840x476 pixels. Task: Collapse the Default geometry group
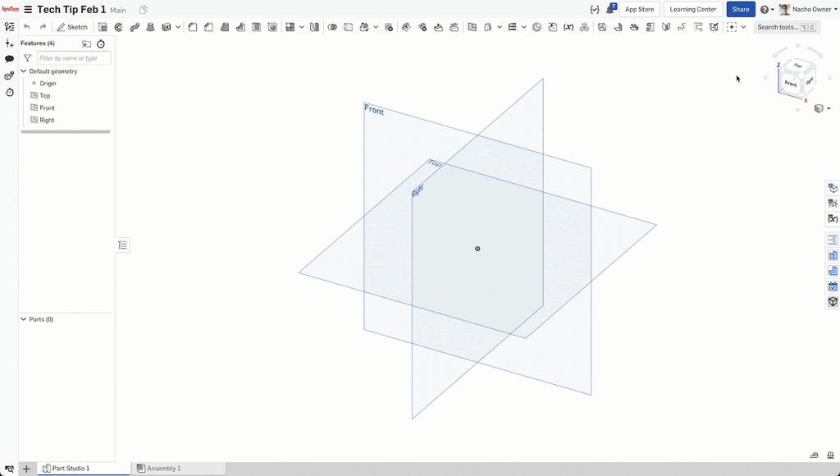pyautogui.click(x=24, y=71)
